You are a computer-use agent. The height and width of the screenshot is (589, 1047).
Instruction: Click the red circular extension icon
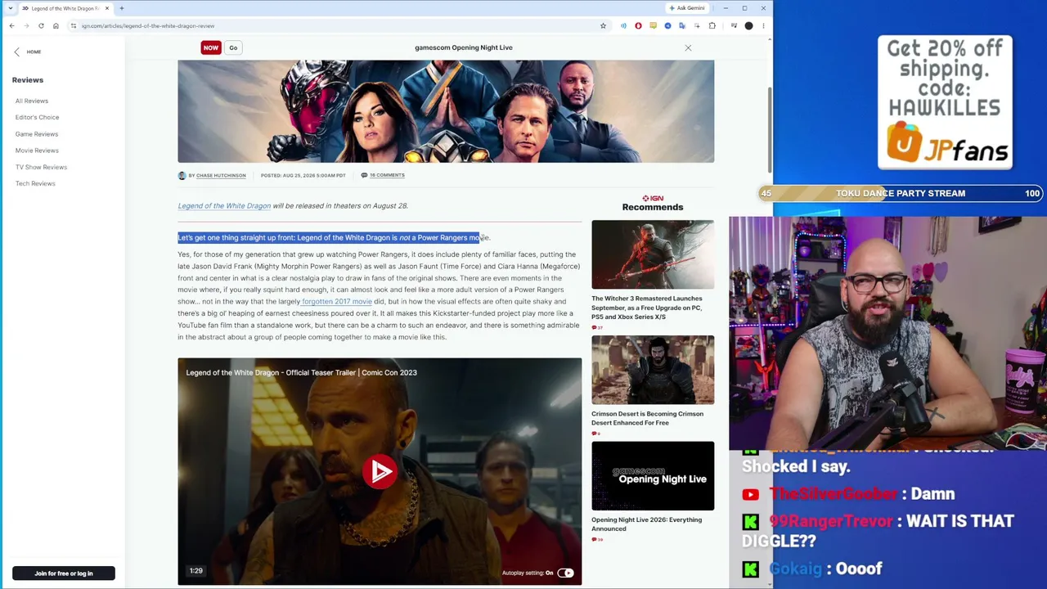pos(638,25)
